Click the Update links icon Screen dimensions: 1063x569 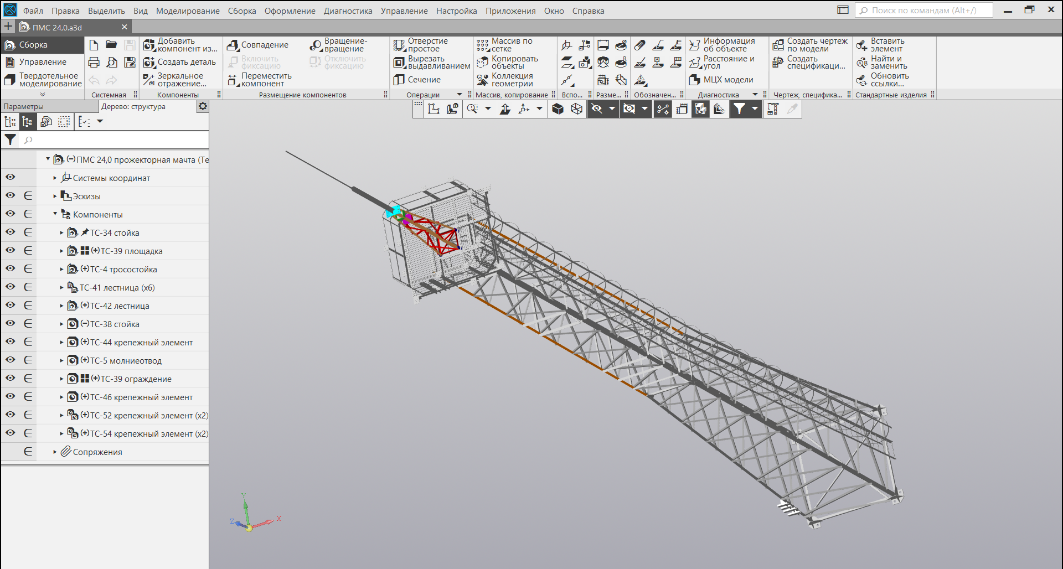[861, 80]
